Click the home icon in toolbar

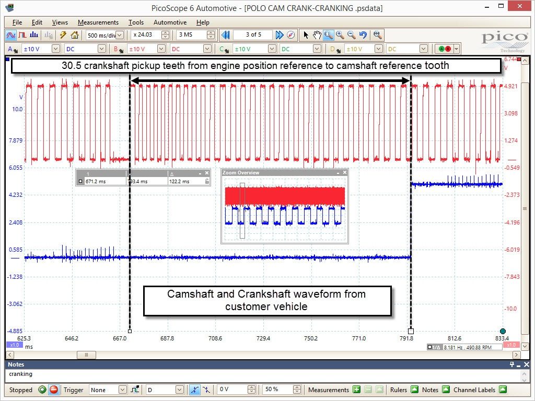(74, 35)
